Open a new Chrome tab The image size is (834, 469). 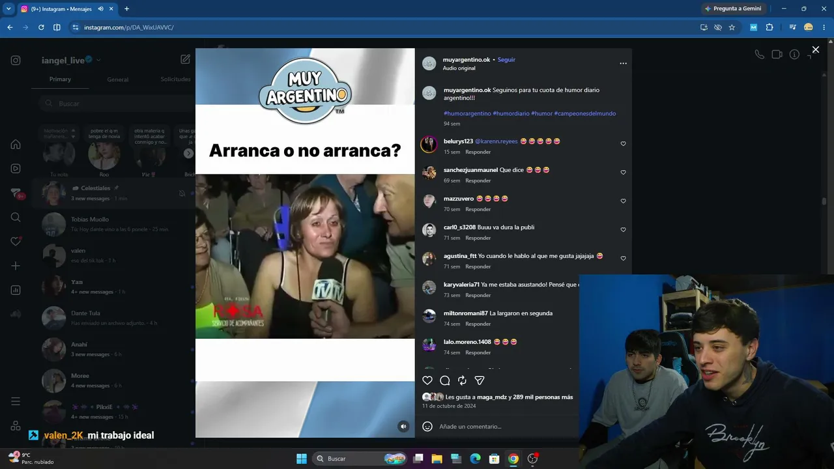[126, 9]
